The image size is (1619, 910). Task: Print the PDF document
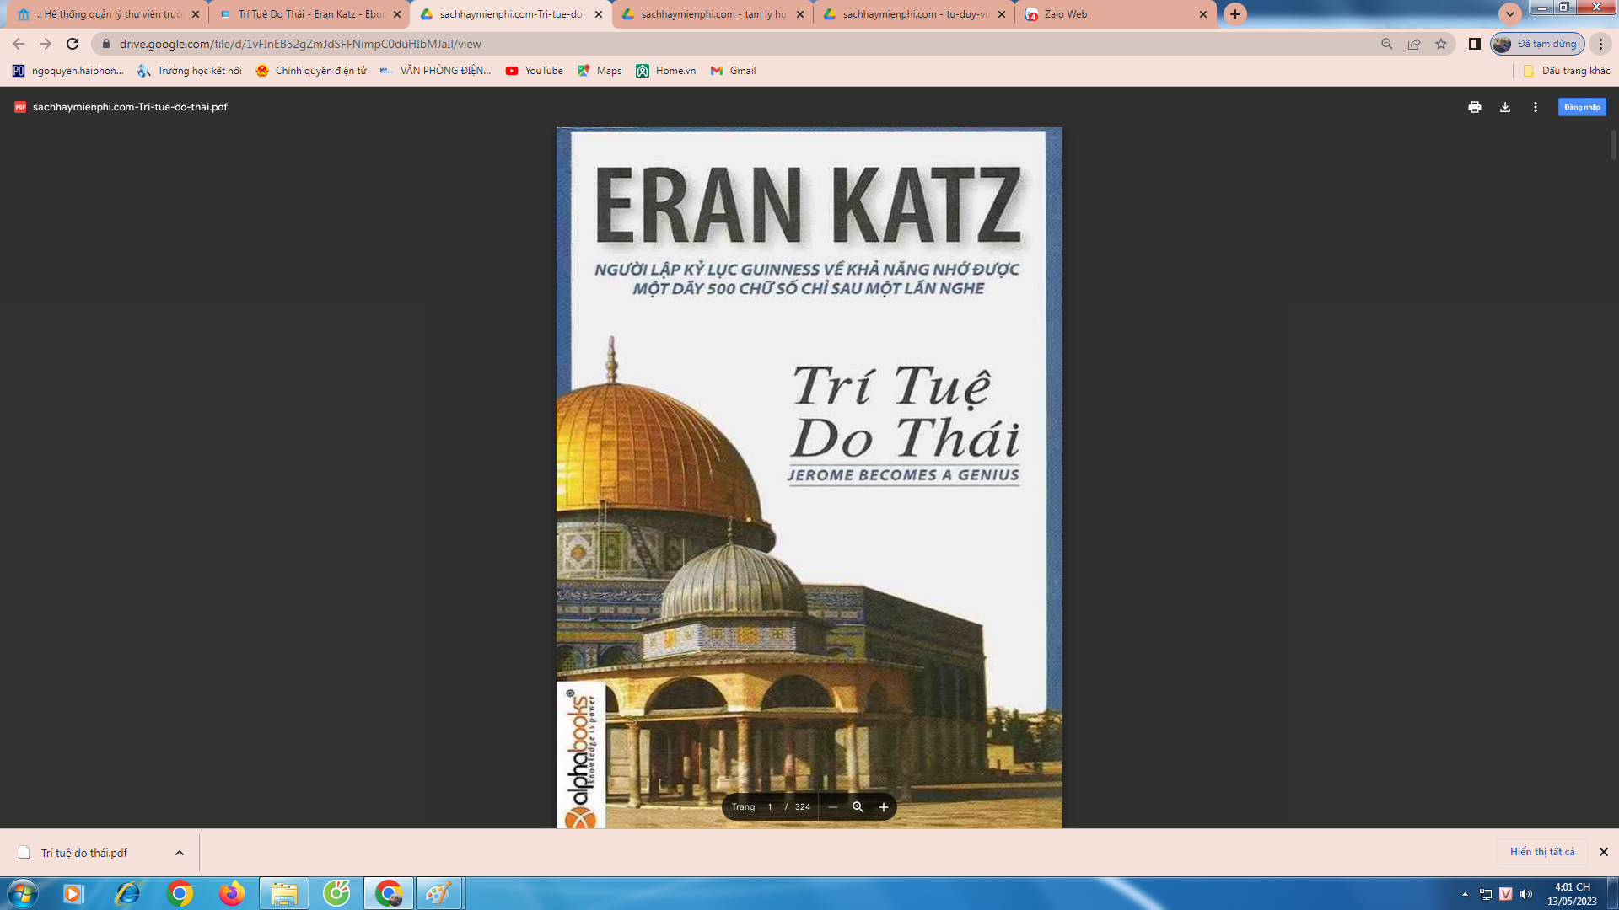1474,107
